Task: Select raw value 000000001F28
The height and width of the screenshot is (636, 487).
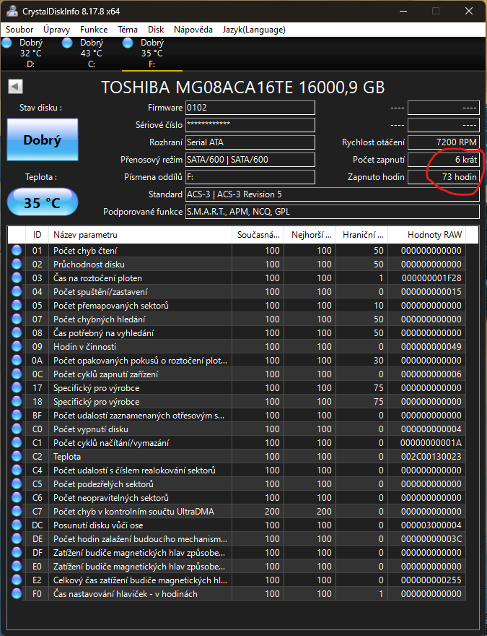Action: 431,278
